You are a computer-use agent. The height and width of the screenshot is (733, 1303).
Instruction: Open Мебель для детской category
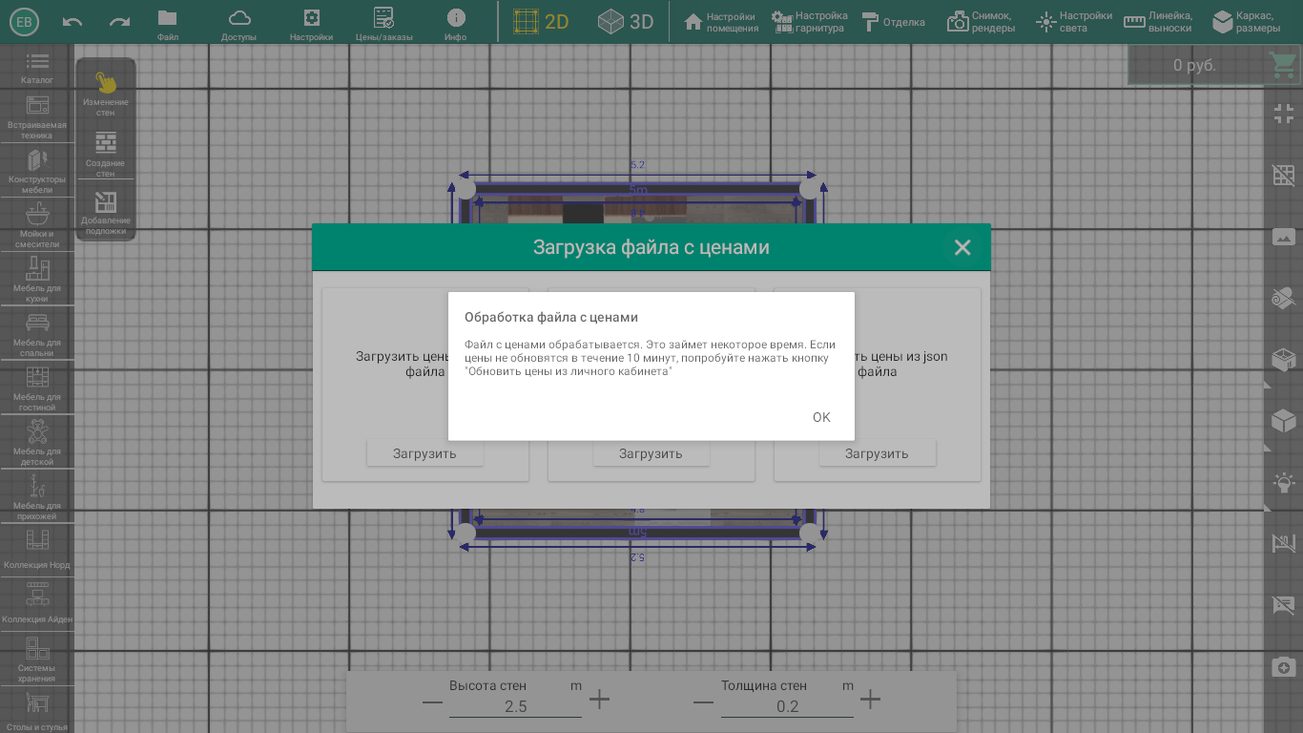pyautogui.click(x=37, y=443)
